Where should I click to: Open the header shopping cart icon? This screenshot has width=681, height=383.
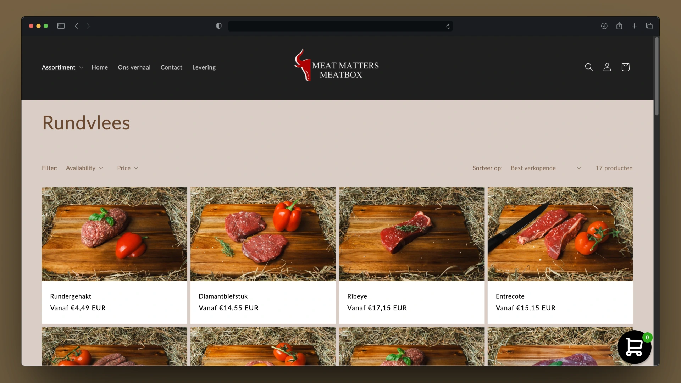[x=625, y=67]
